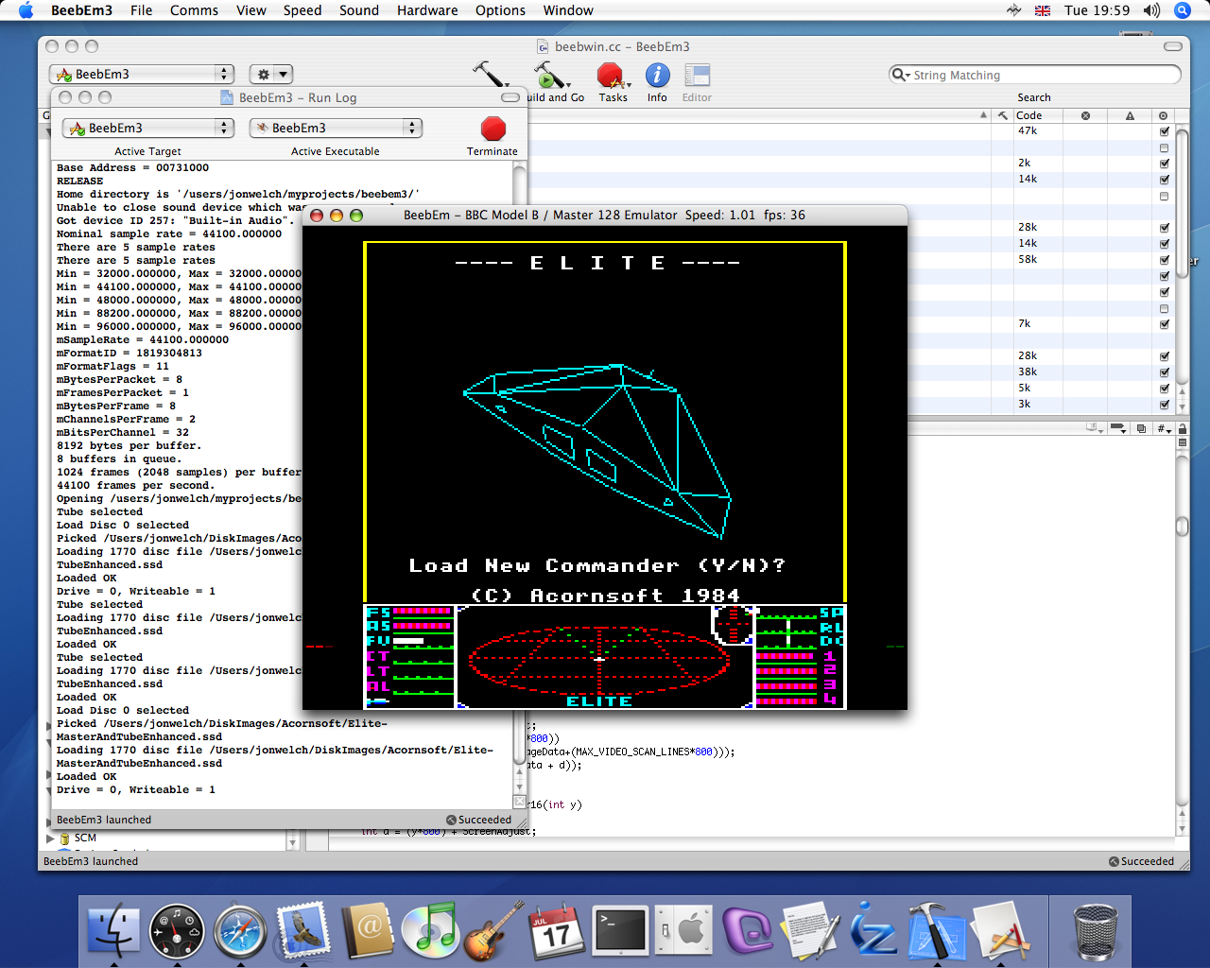Viewport: 1210px width, 968px height.
Task: Toggle the target checkbox in the 47k row
Action: [1164, 131]
